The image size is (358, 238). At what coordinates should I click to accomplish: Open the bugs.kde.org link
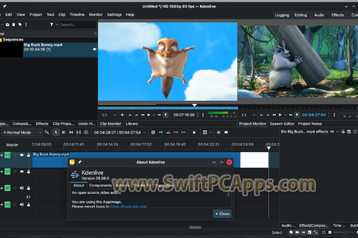[x=129, y=206]
